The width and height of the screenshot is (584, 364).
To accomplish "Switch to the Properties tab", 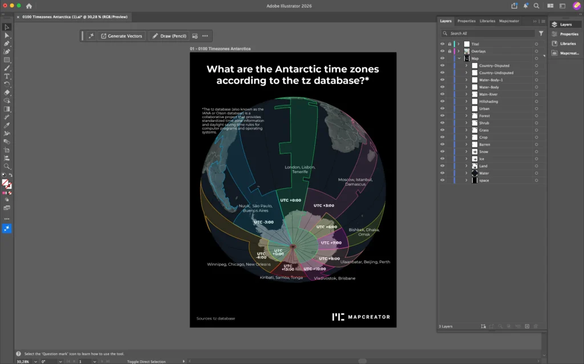I will point(467,21).
